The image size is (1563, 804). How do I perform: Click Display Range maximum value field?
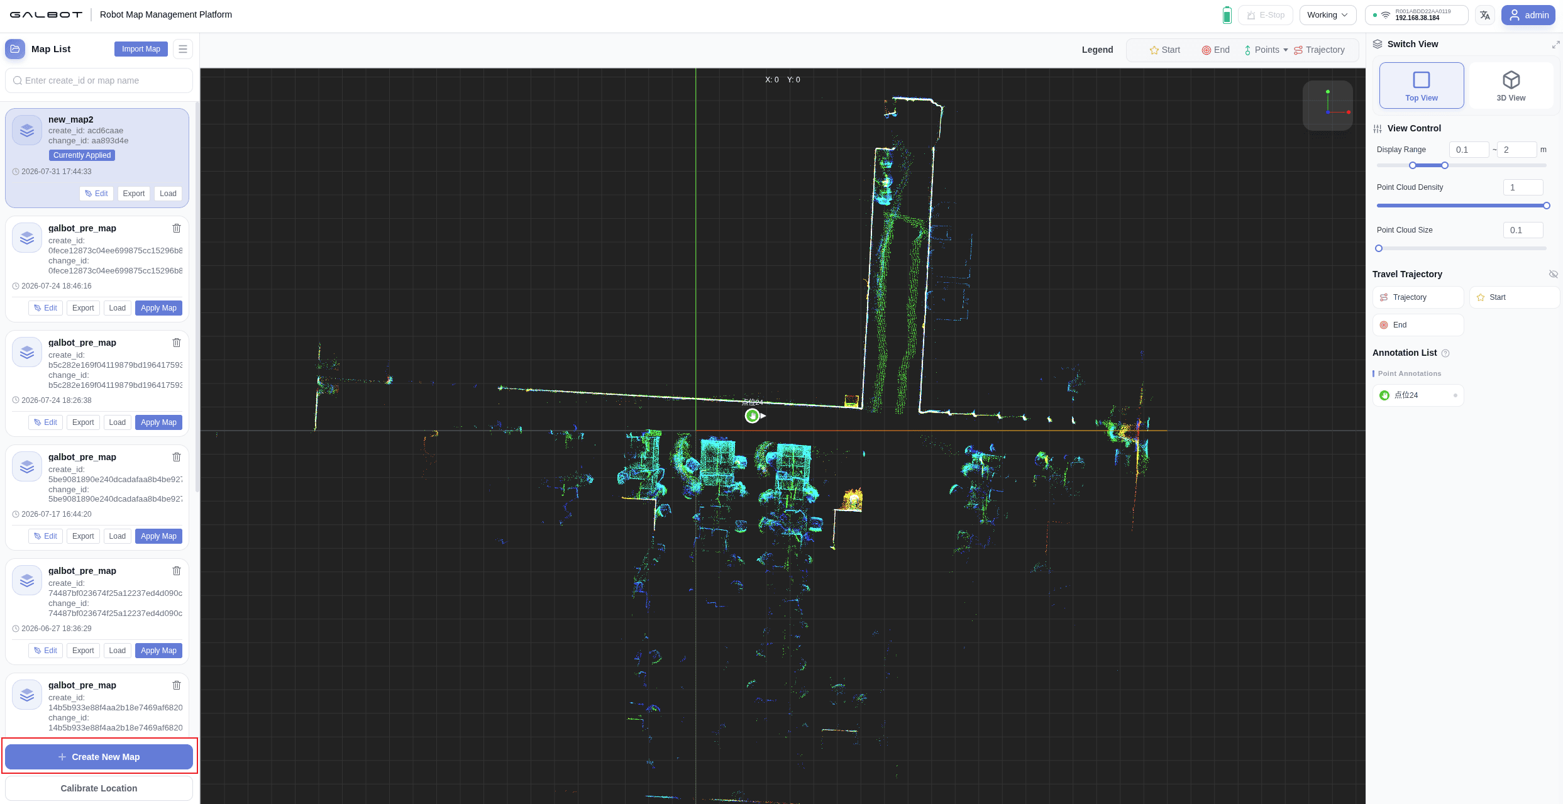(1517, 150)
